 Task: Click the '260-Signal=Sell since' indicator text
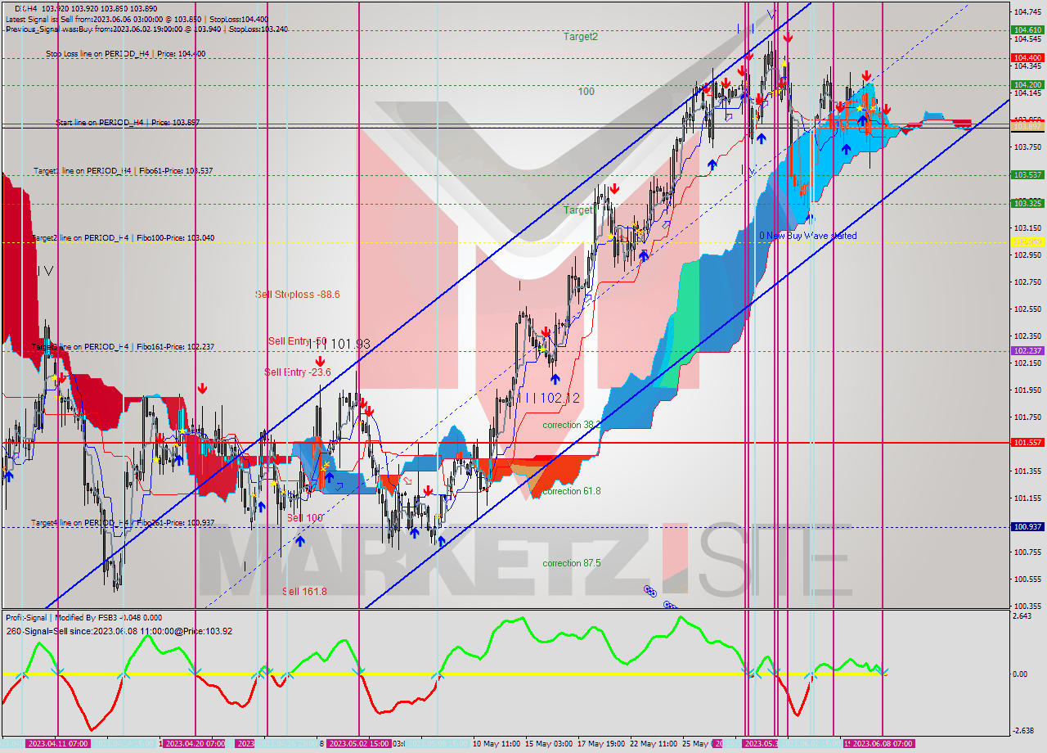tap(119, 630)
